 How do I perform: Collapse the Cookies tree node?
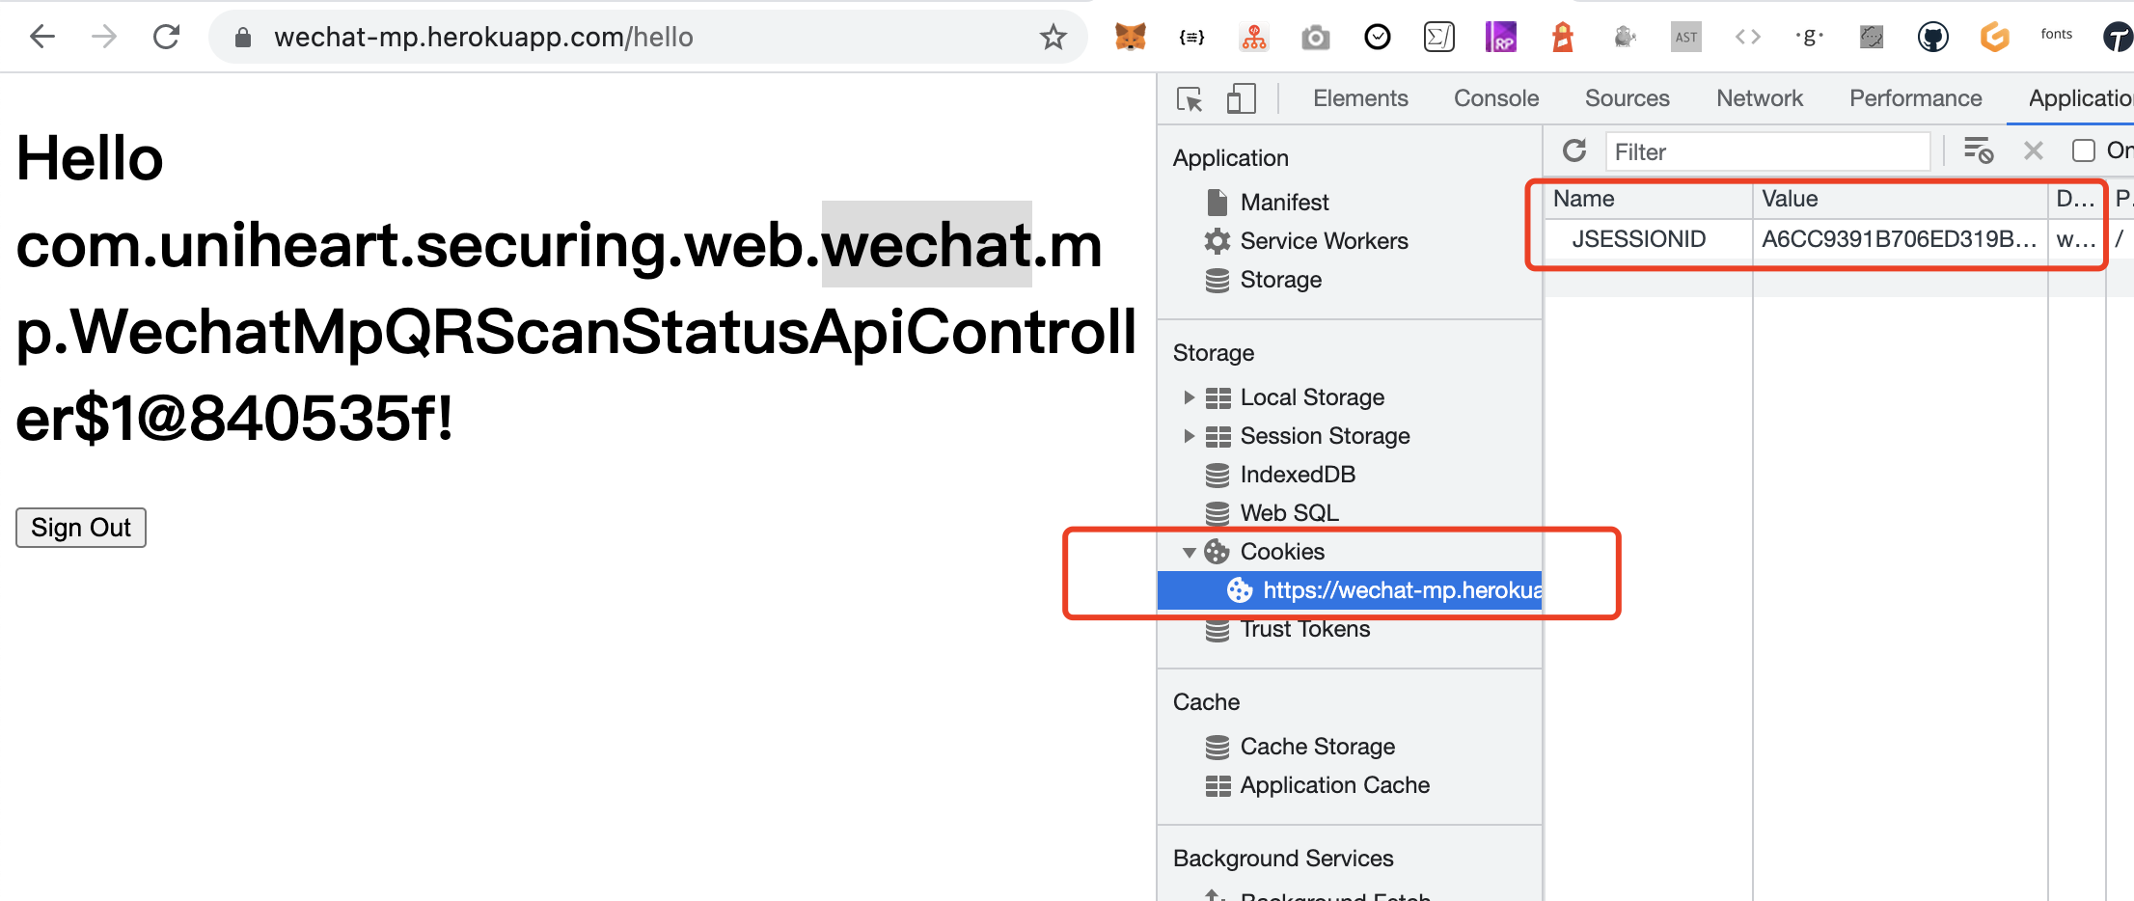coord(1189,552)
